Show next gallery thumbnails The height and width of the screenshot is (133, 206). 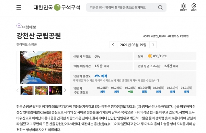(x=65, y=90)
